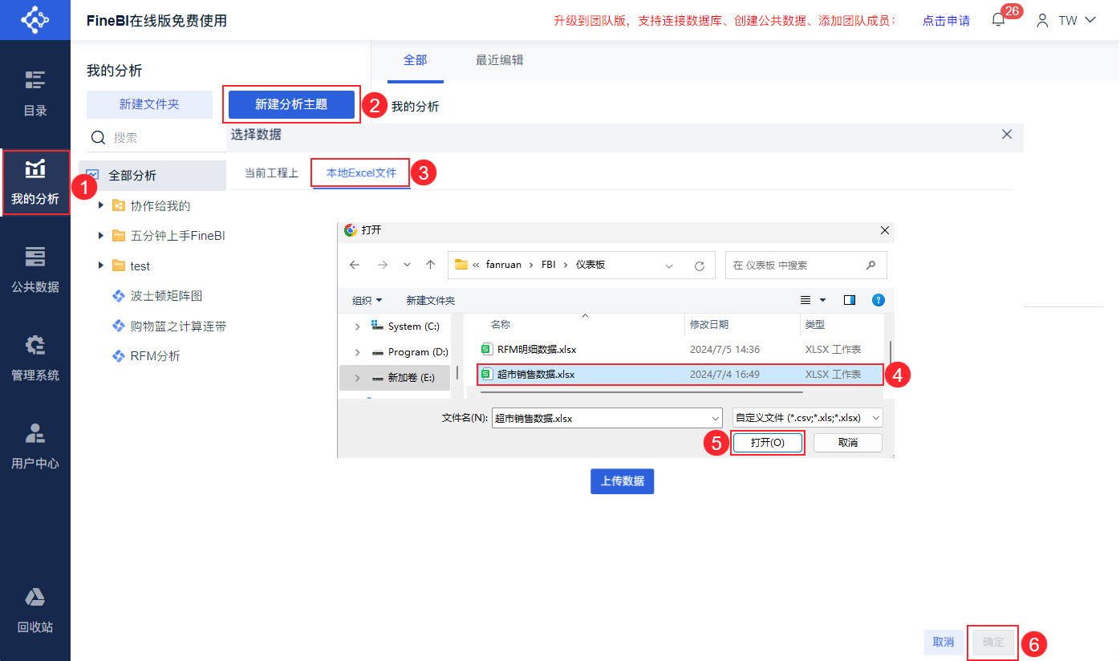The image size is (1120, 661).
Task: Open the 回收站 recycle bin
Action: (x=35, y=610)
